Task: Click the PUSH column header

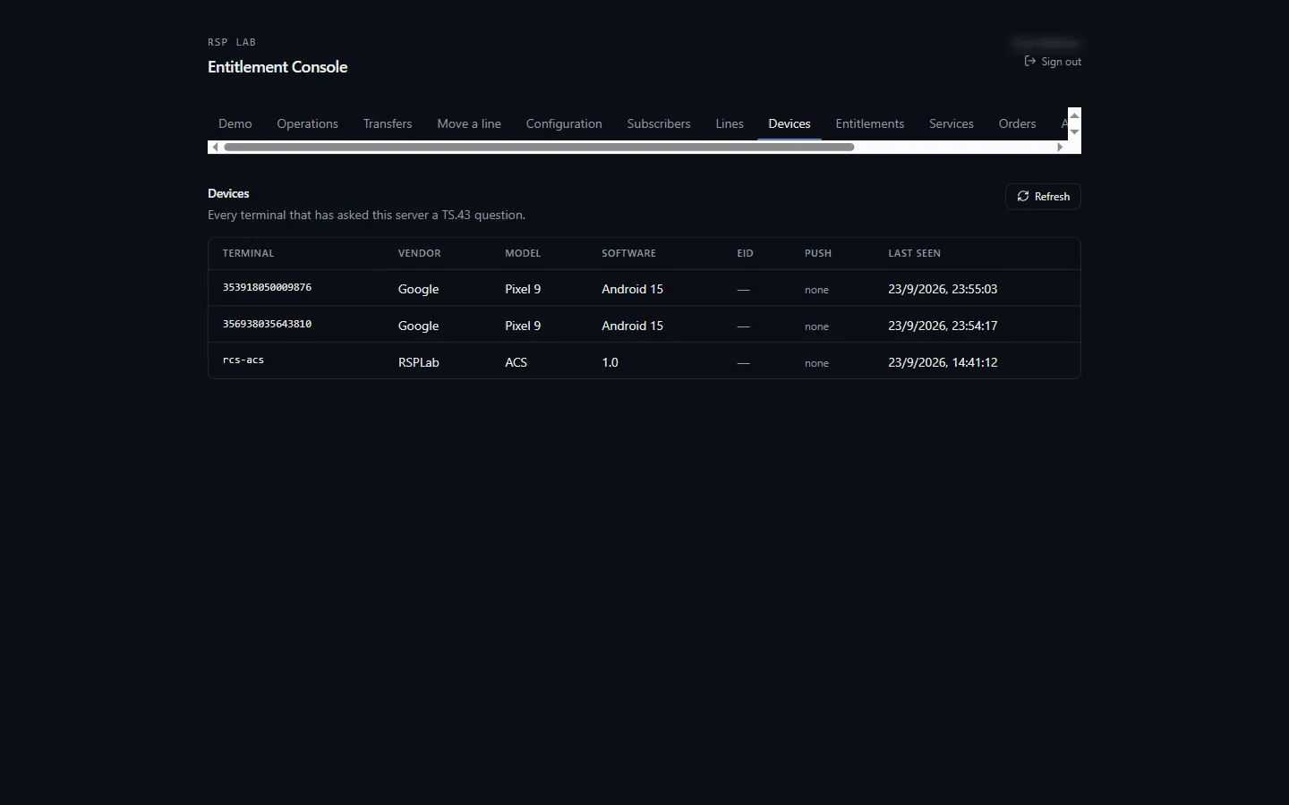Action: point(818,253)
